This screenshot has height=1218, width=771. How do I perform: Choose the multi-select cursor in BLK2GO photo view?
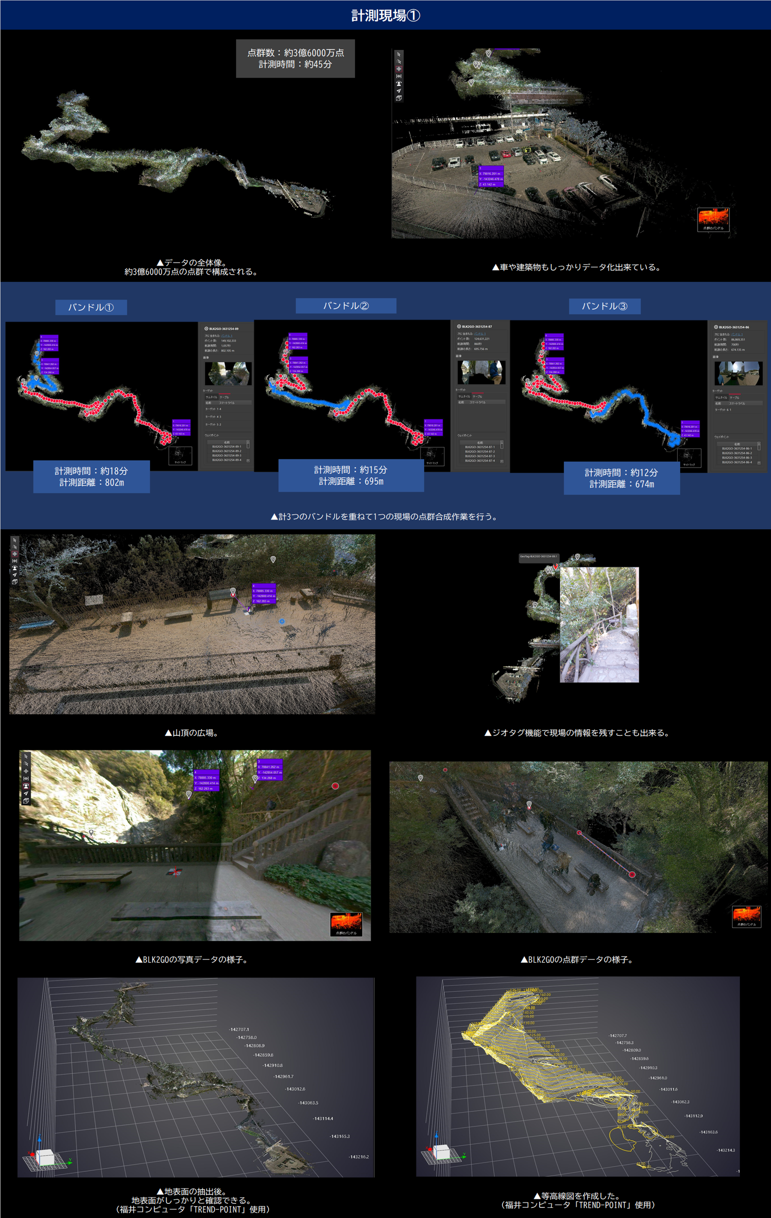tap(26, 764)
